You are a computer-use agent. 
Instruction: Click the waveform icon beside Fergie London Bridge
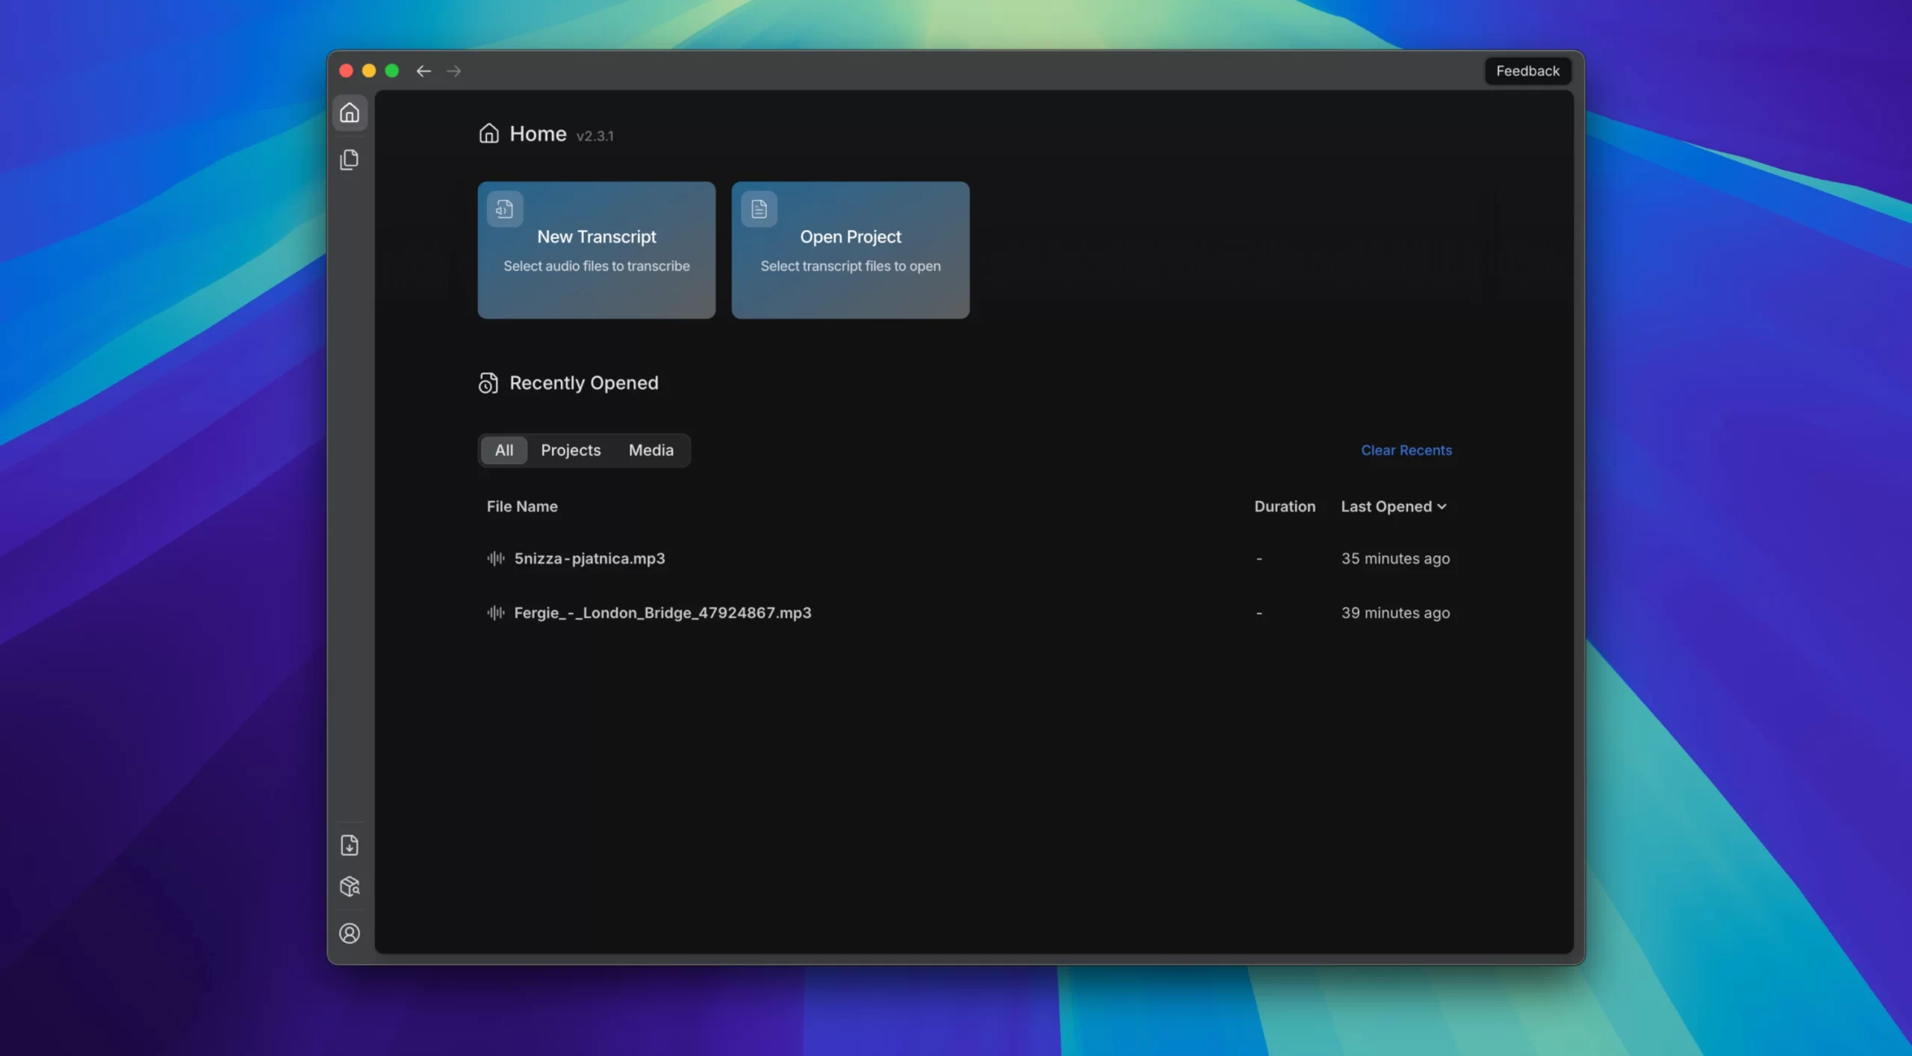(495, 612)
